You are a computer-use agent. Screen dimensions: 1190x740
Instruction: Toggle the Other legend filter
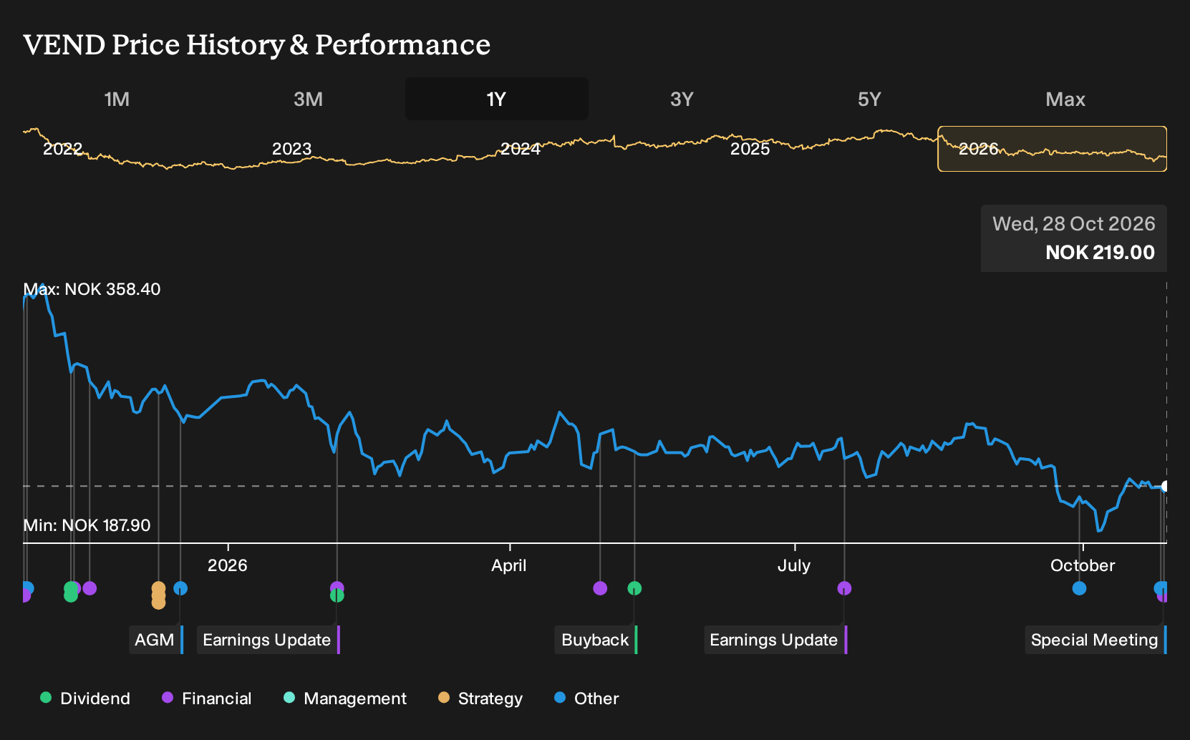tap(586, 698)
